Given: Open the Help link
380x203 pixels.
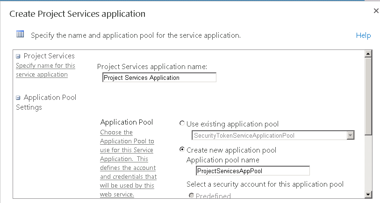Looking at the screenshot, I should (x=363, y=35).
